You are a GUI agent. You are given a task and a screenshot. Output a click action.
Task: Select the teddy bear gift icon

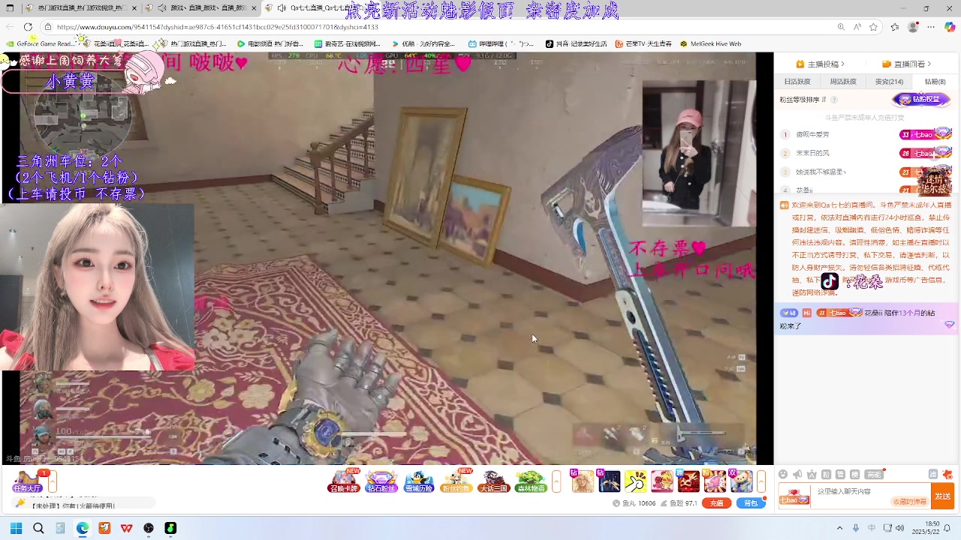(x=742, y=481)
